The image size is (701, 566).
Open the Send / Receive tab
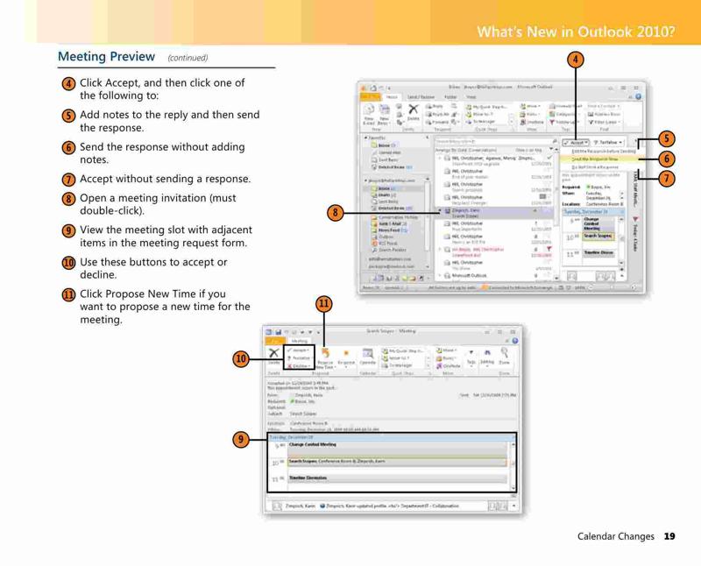point(421,96)
